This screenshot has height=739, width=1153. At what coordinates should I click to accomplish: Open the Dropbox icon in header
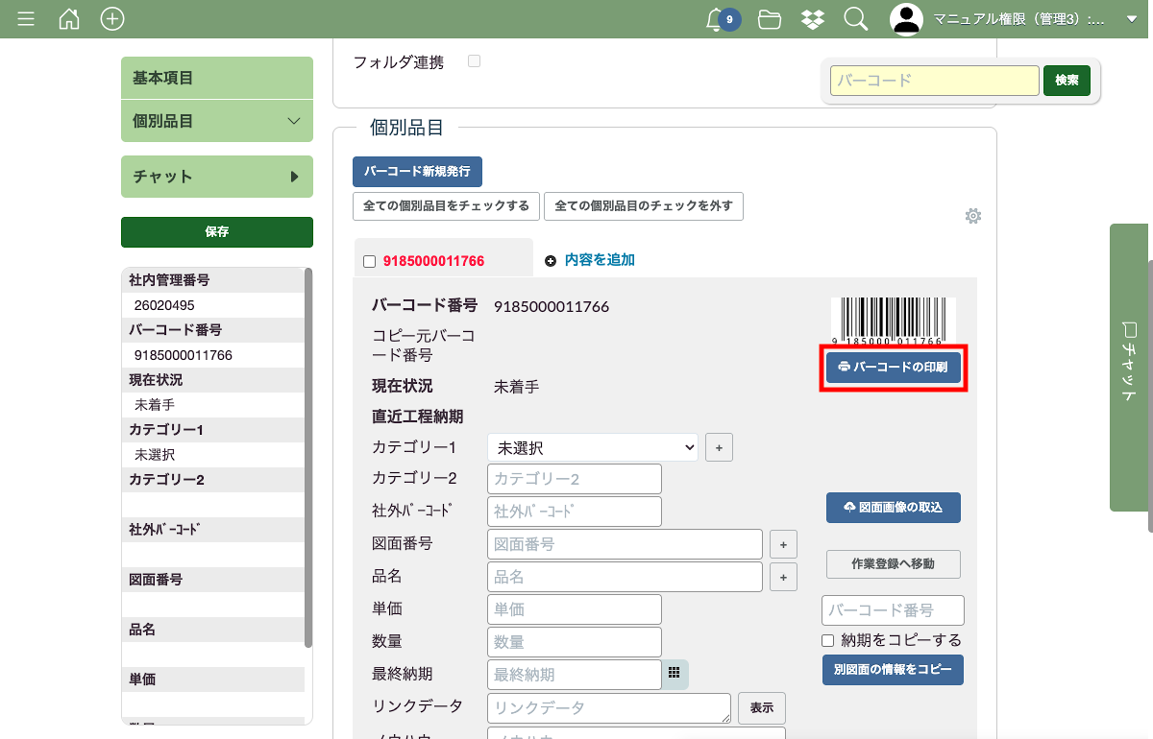tap(812, 19)
